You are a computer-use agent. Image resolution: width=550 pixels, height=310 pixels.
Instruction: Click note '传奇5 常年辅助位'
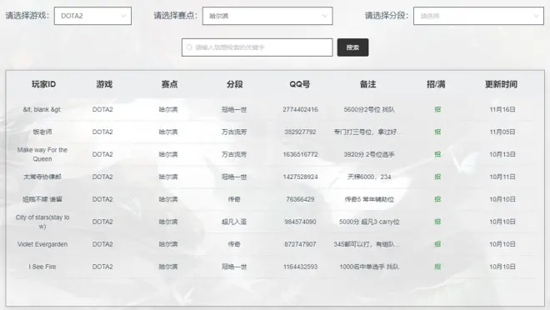point(369,199)
